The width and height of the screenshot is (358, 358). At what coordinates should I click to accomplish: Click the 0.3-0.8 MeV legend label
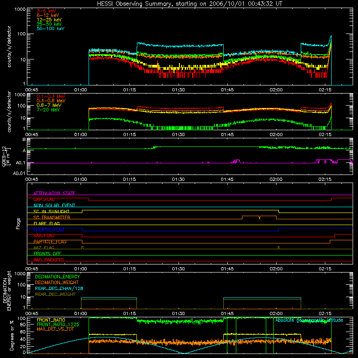point(51,101)
